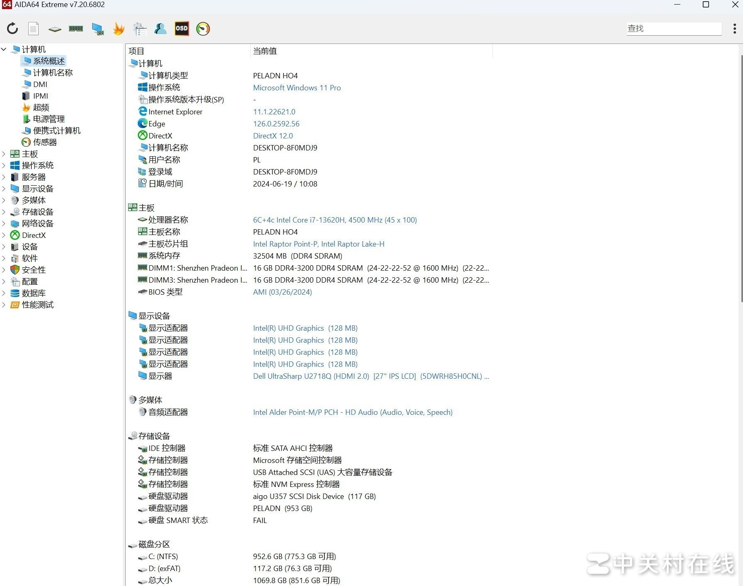This screenshot has height=586, width=743.
Task: Open the DirectX 12.0 link
Action: click(273, 136)
